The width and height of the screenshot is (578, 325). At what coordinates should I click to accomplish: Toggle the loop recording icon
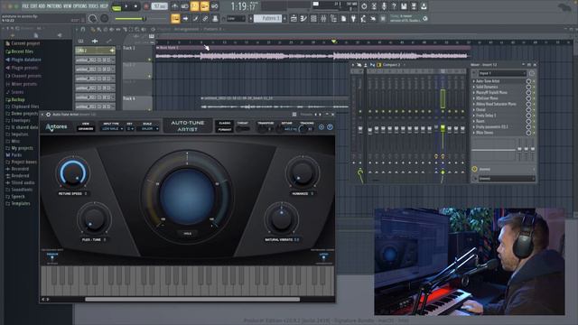(214, 6)
